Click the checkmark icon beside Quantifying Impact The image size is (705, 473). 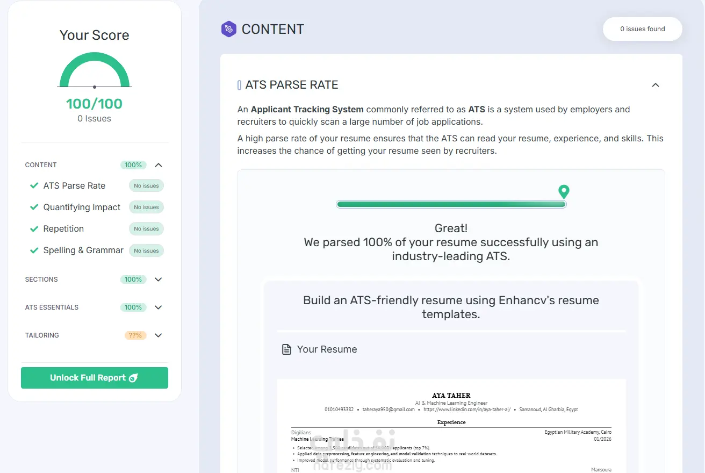tap(34, 207)
